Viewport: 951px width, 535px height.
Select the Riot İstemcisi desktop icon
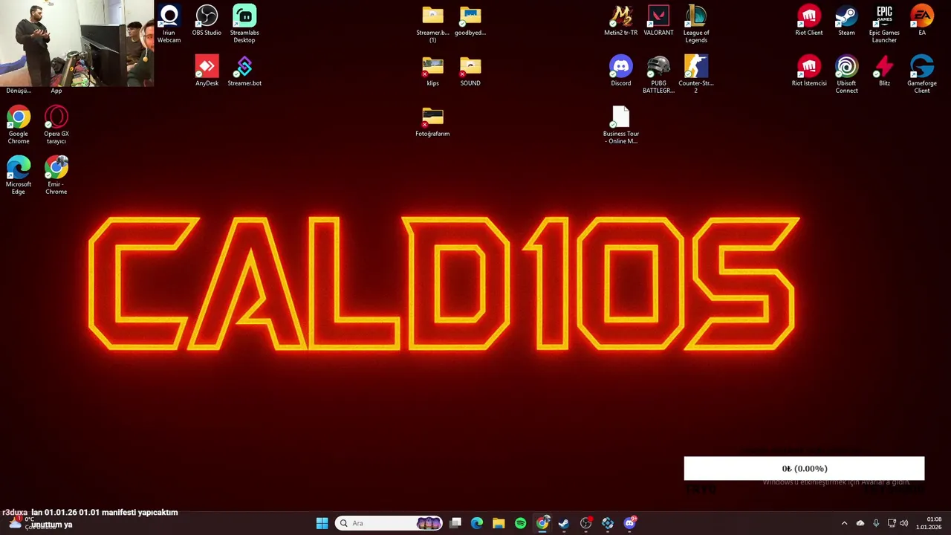pyautogui.click(x=809, y=71)
